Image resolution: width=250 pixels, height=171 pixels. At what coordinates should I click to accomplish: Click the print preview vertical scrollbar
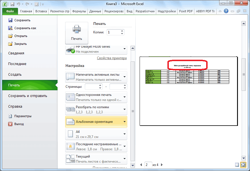[244, 84]
